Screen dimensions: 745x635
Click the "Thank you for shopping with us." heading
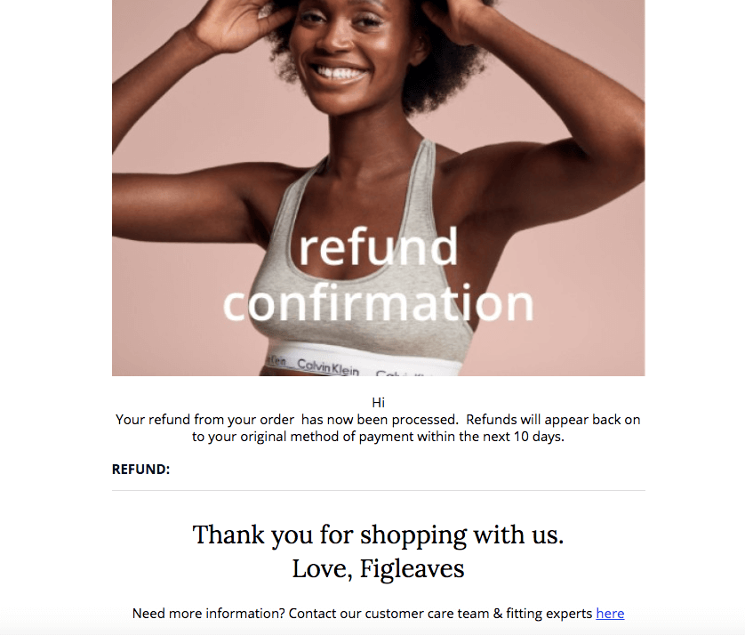click(x=378, y=535)
